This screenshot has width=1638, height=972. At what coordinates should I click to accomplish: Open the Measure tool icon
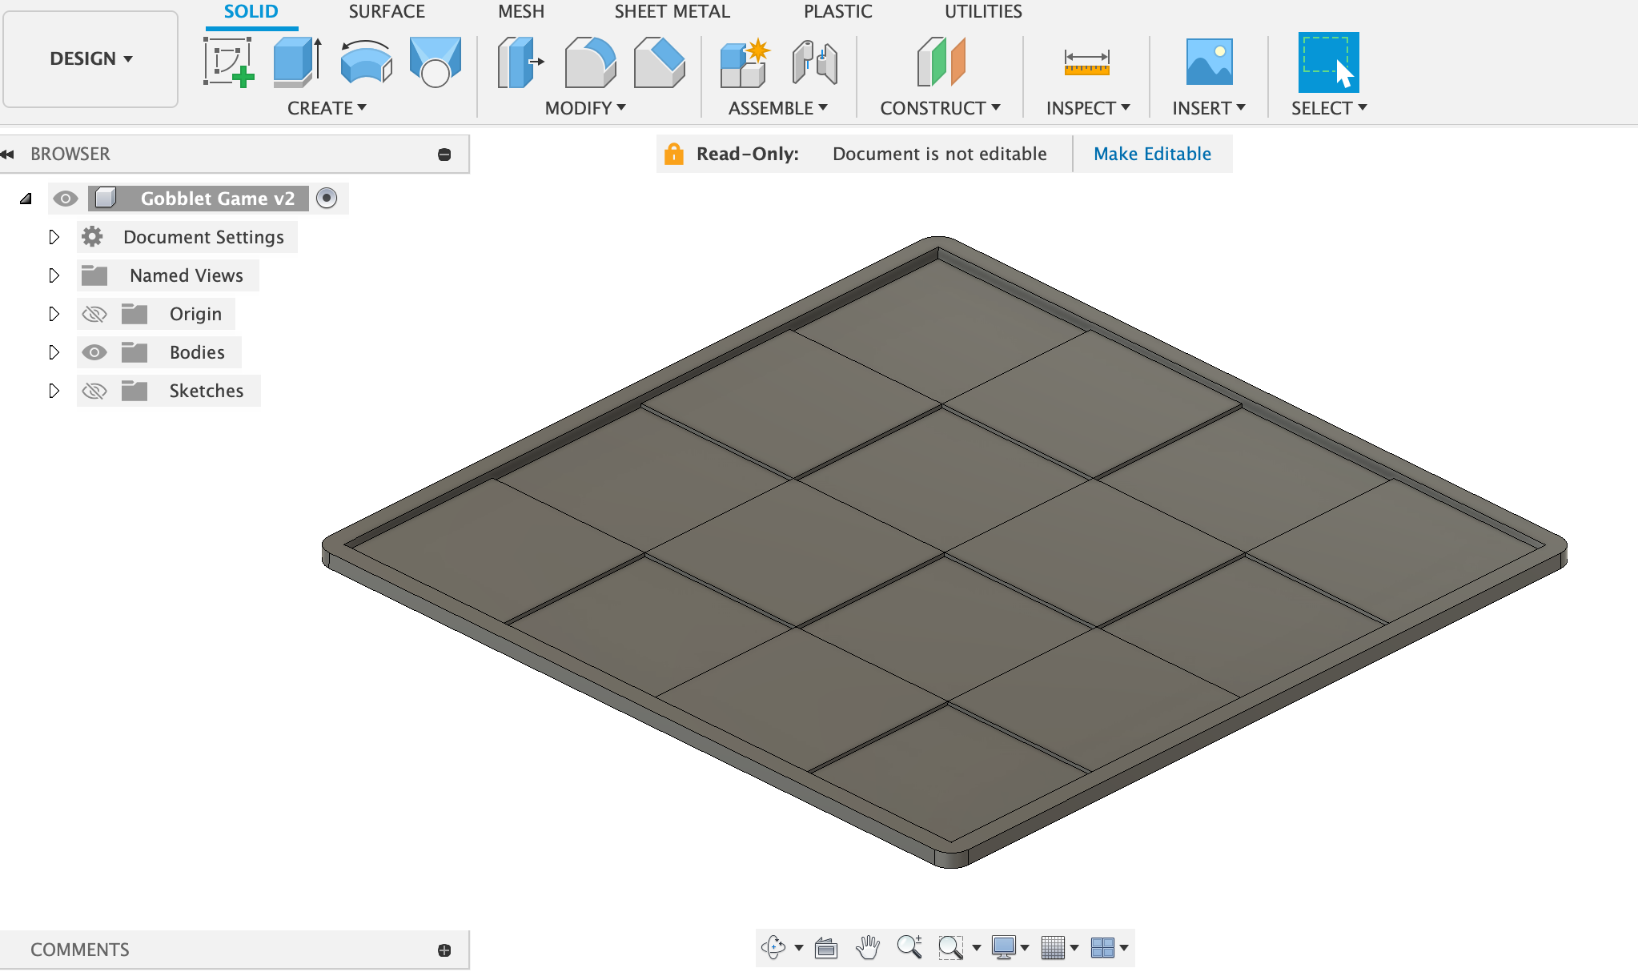1086,62
